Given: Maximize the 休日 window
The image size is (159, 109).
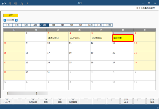Looking at the screenshot, I should tap(149, 3).
